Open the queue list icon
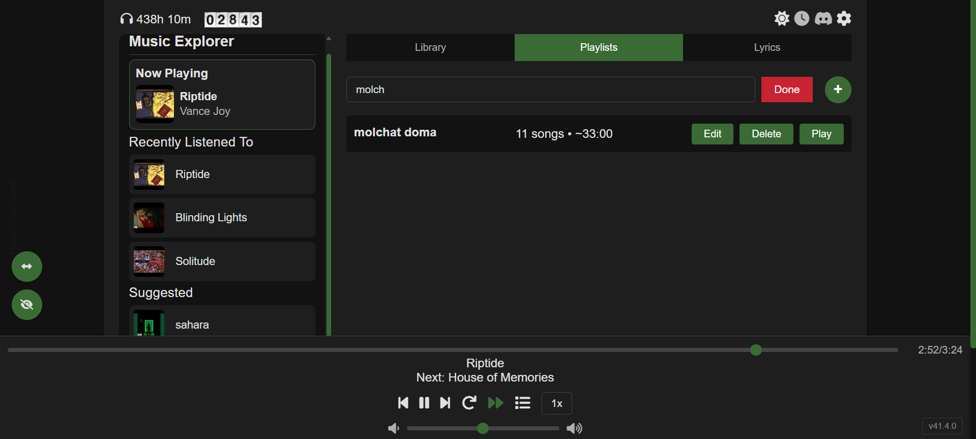The image size is (976, 439). 522,403
